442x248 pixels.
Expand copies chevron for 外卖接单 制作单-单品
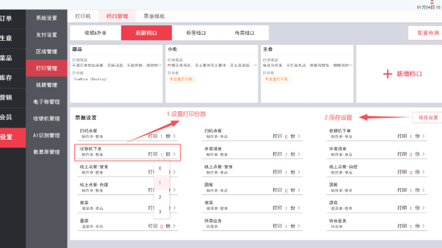(424, 154)
